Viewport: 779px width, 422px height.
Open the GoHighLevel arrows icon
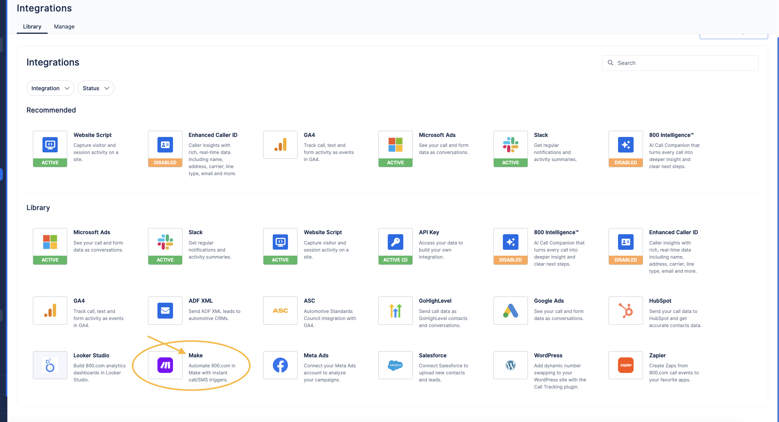tap(395, 311)
